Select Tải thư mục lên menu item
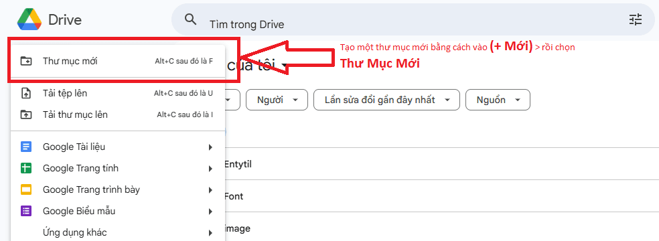 (118, 114)
